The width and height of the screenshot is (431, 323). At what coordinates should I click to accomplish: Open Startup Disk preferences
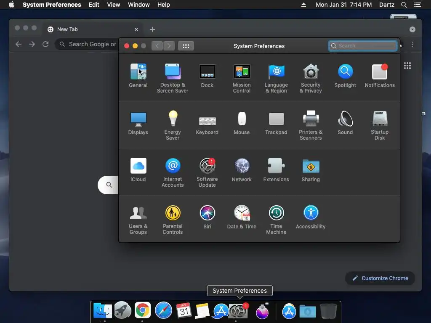pos(380,125)
